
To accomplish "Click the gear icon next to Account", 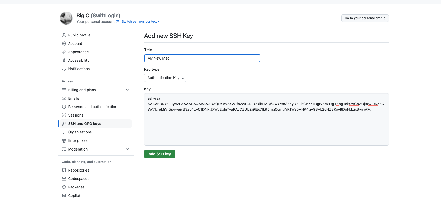I will click(64, 43).
